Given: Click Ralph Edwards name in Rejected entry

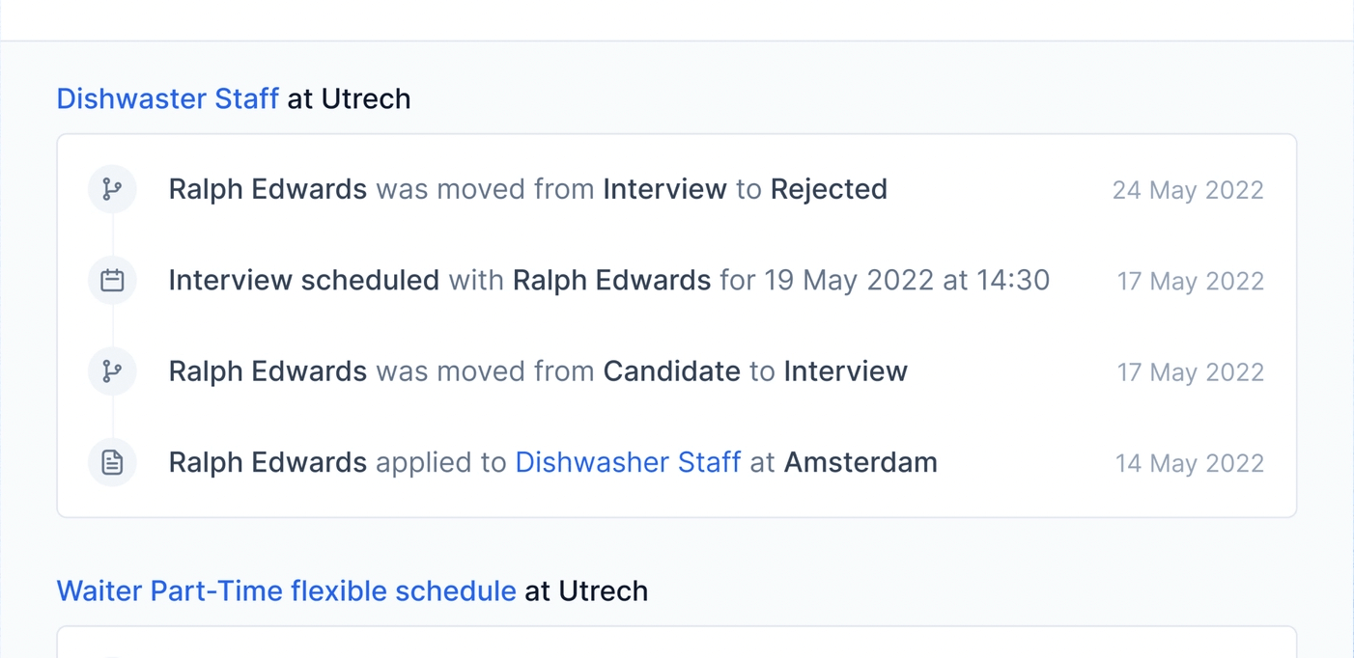Looking at the screenshot, I should [268, 189].
